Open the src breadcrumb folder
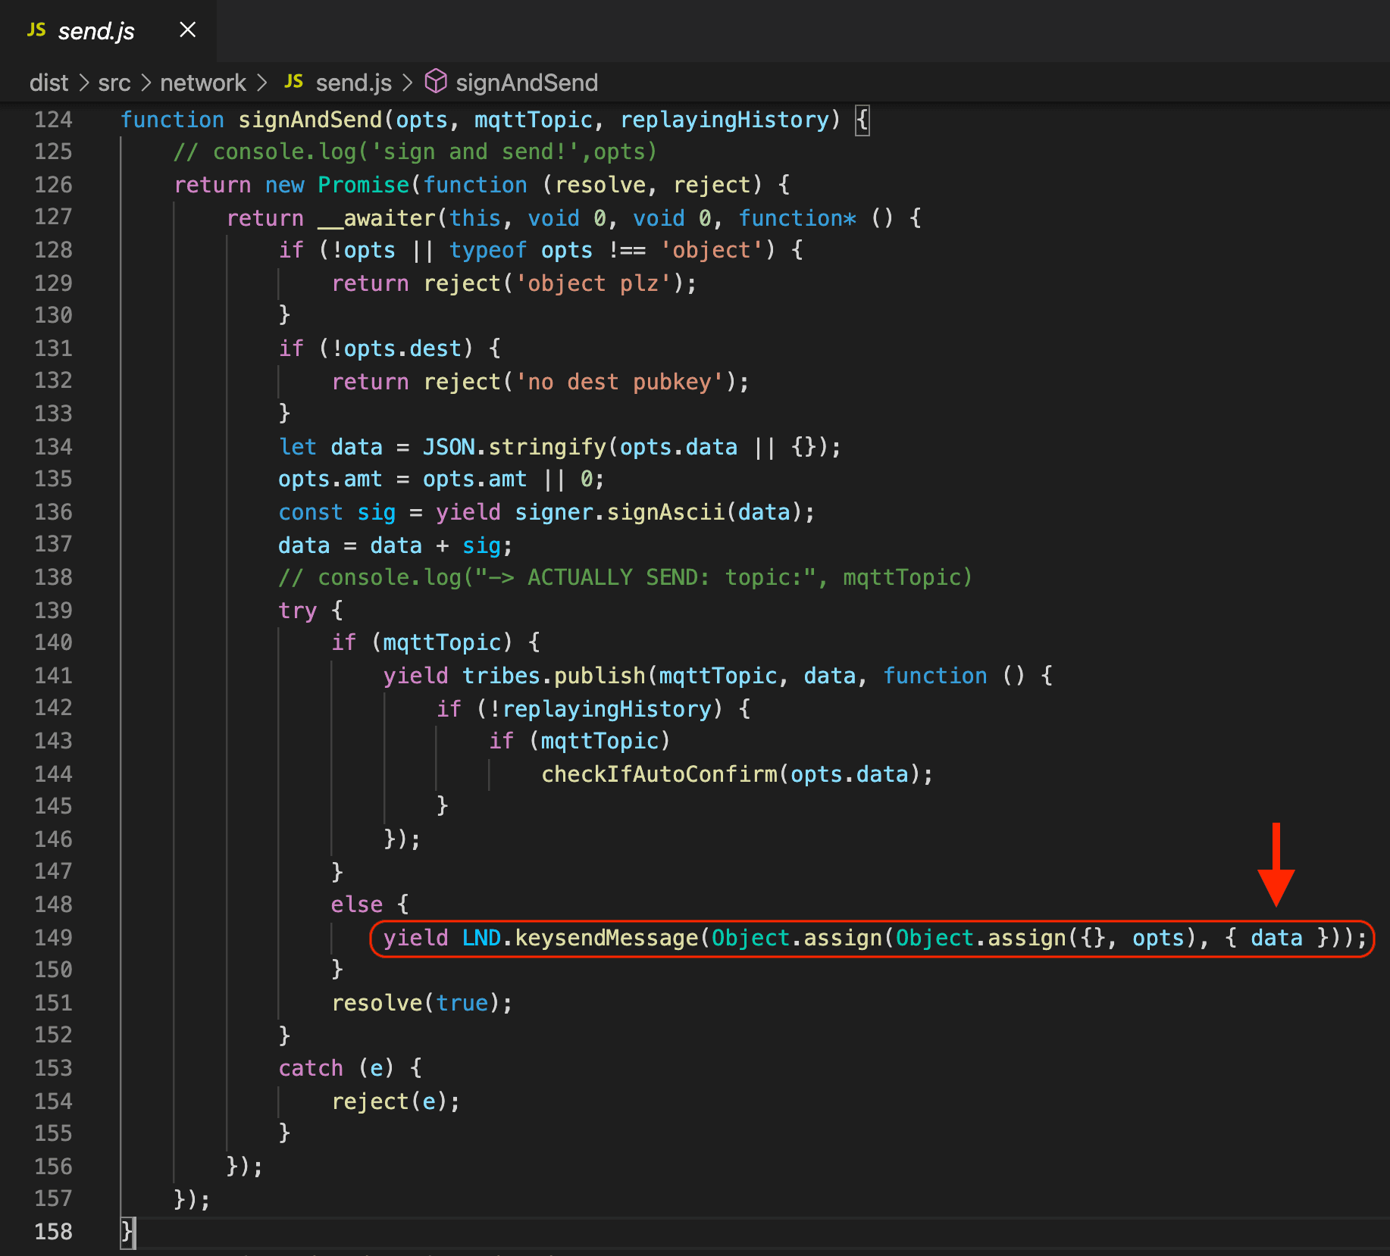Screen dimensions: 1390x1256 pyautogui.click(x=114, y=83)
